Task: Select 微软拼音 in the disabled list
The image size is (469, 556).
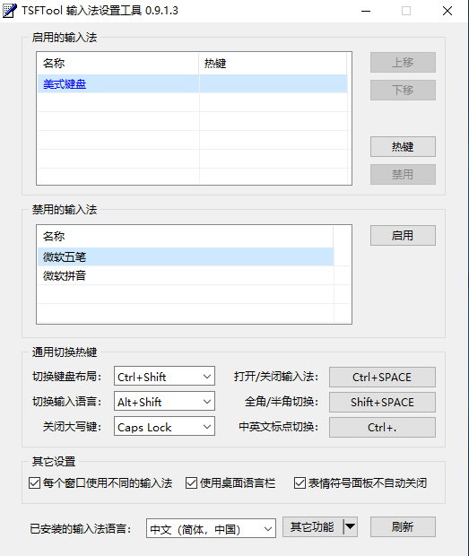Action: 186,275
